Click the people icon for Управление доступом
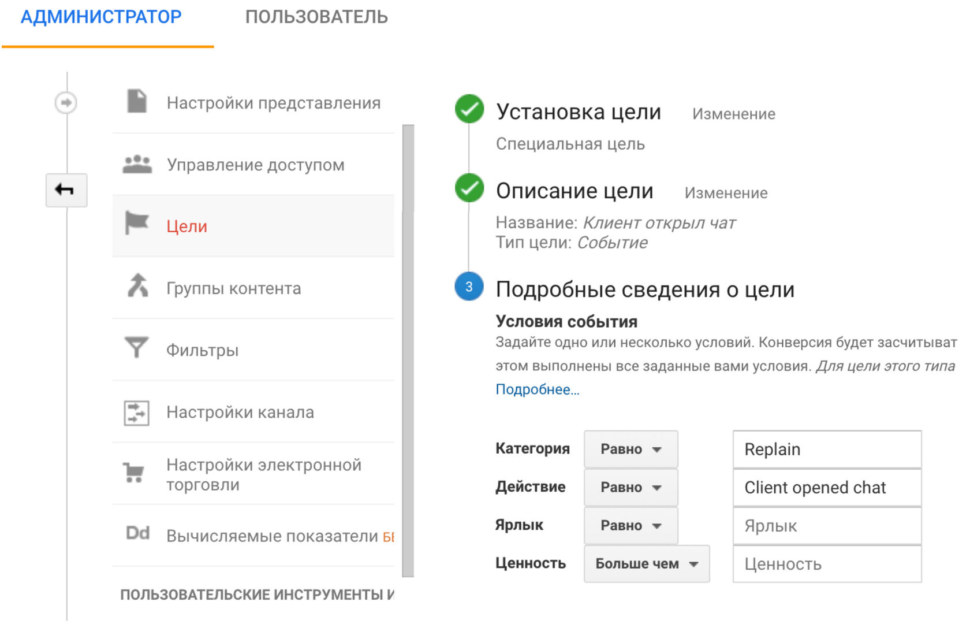Viewport: 970px width, 624px height. click(x=137, y=164)
